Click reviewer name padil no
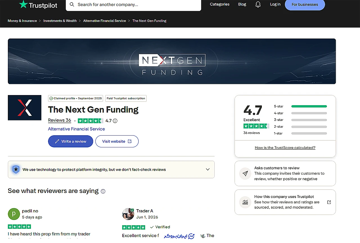This screenshot has width=360, height=243. click(x=30, y=211)
